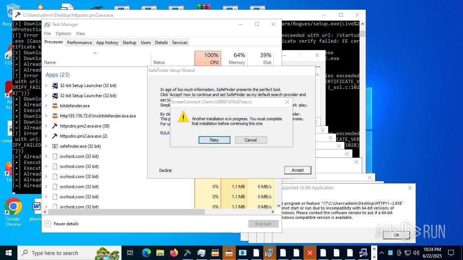Click the setup installer icon on the taskbar
This screenshot has height=260, width=463.
coord(269,253)
